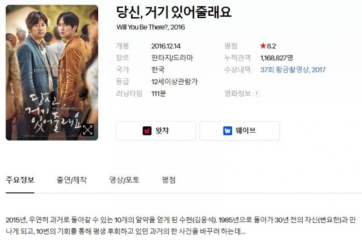Click the red star rating icon
The height and width of the screenshot is (240, 362).
point(263,46)
